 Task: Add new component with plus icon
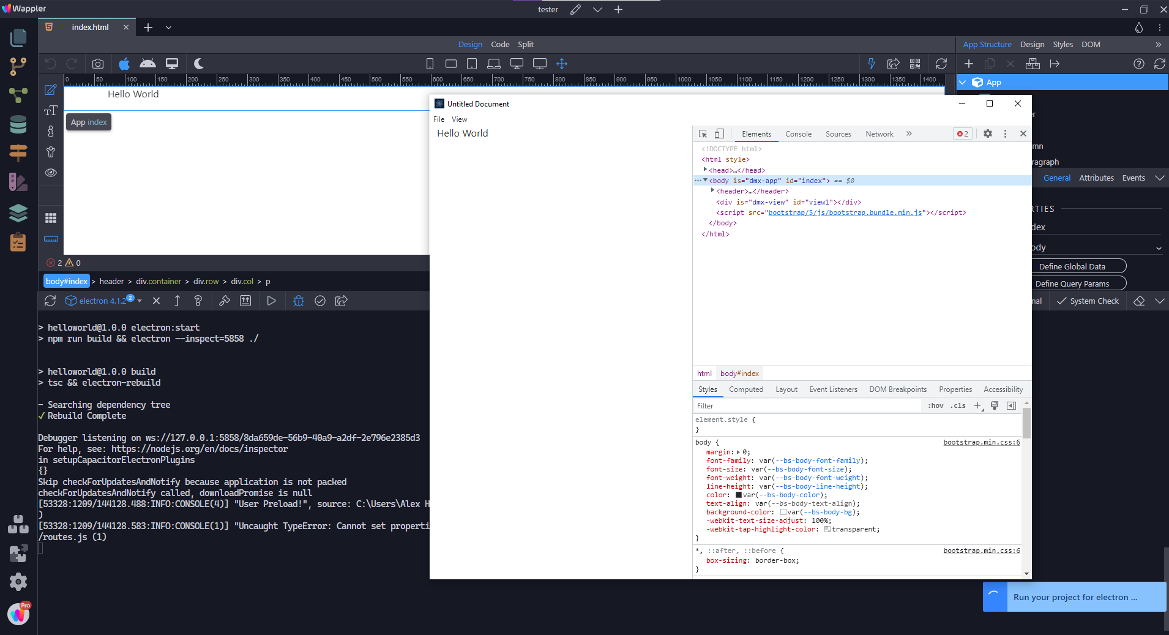969,64
